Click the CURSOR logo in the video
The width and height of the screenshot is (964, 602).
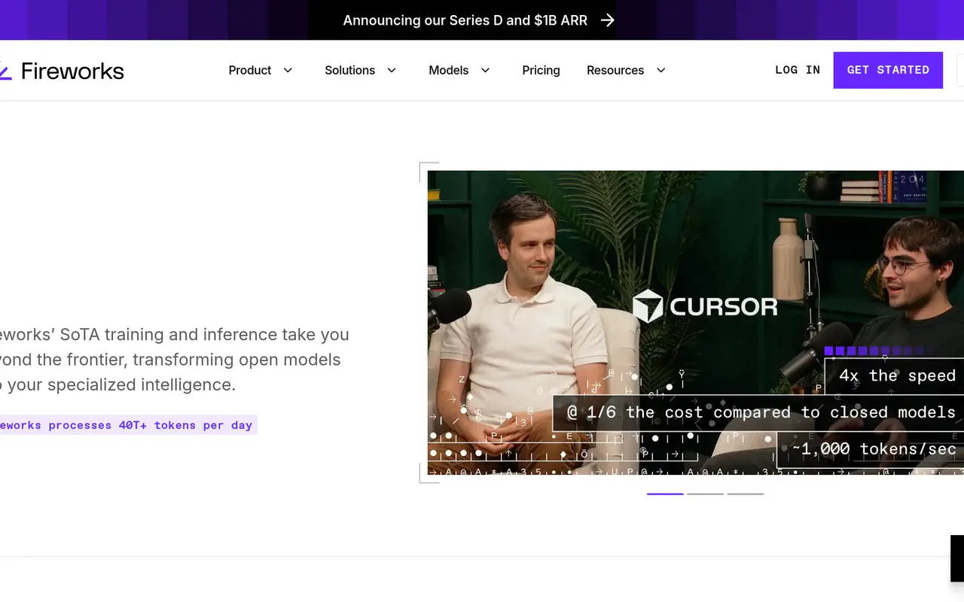point(705,306)
